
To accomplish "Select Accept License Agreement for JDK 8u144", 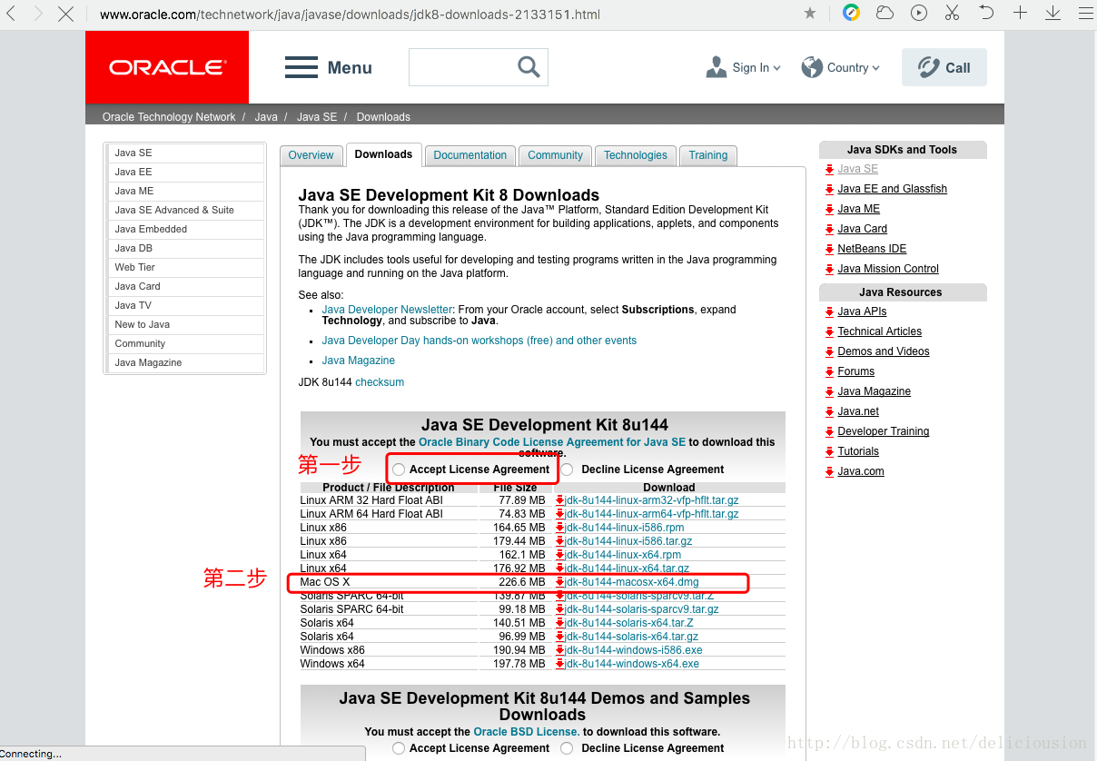I will click(x=399, y=469).
